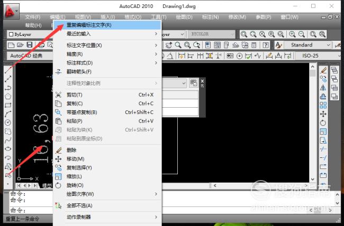Click the Zoom Out magnifier icon
Screen dimensions: 344x226
point(302,34)
